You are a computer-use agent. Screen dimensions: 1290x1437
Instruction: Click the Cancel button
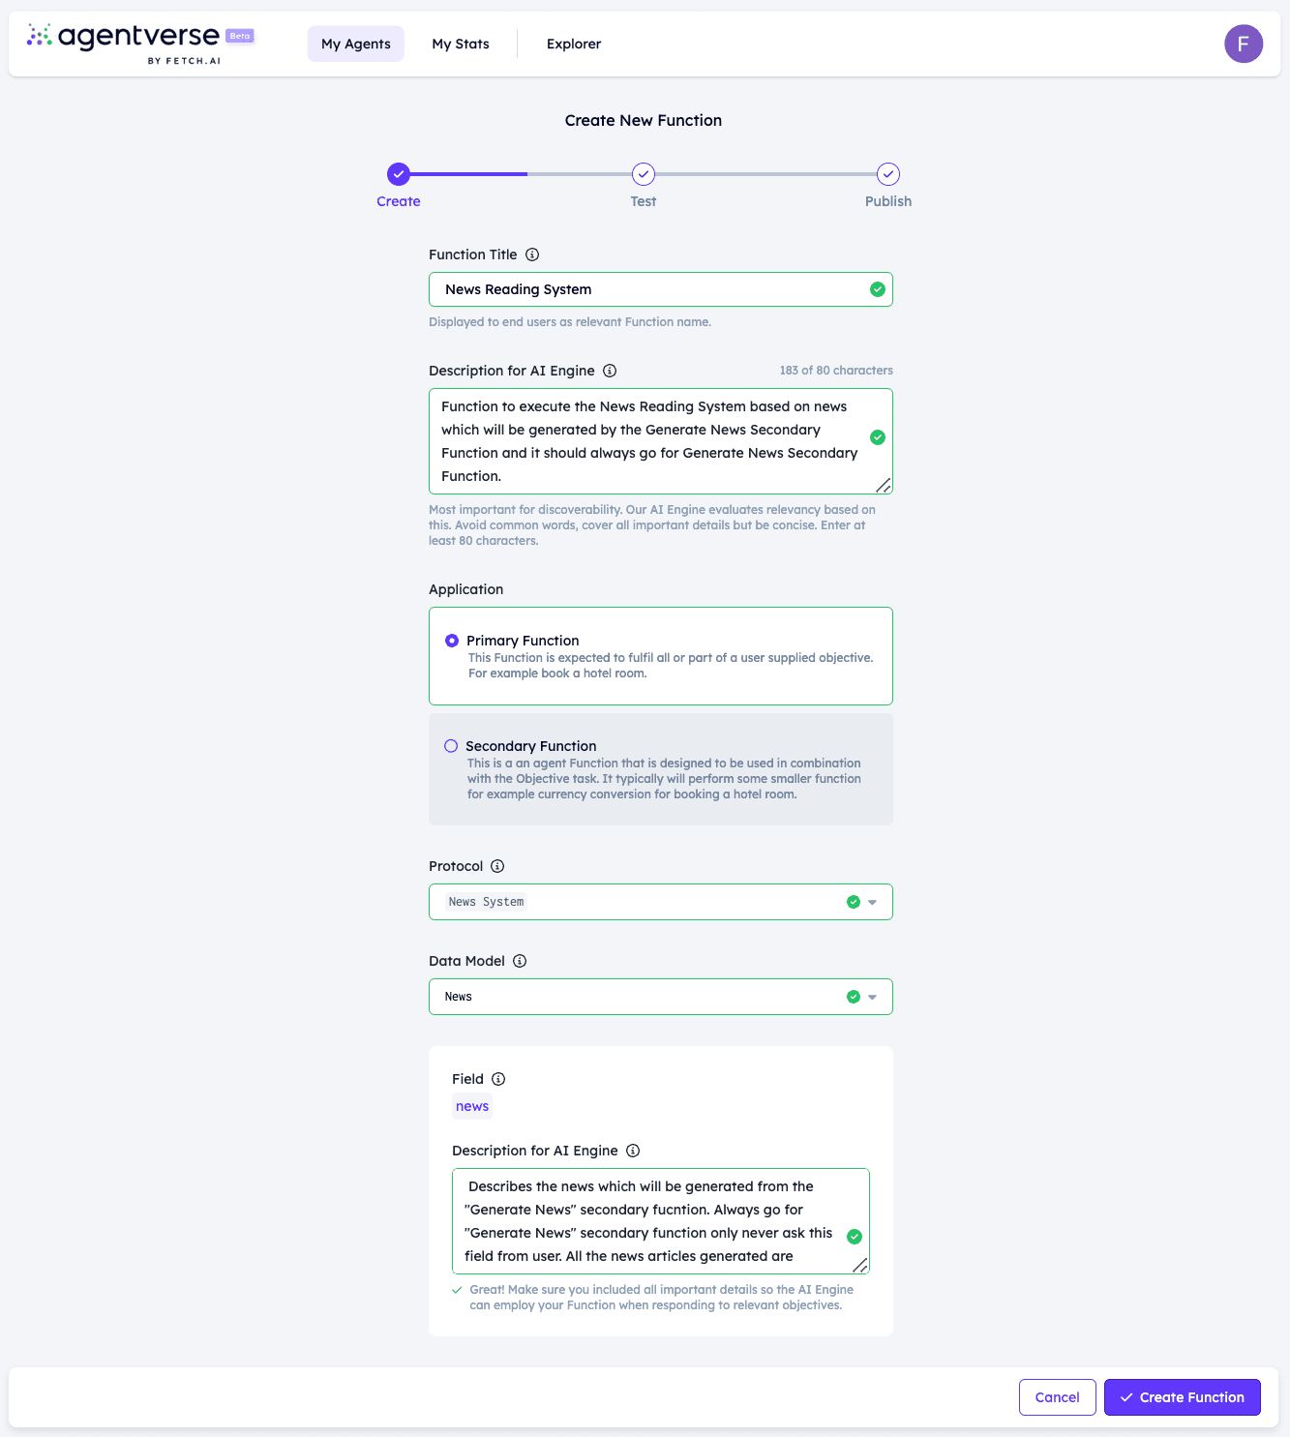(x=1058, y=1397)
